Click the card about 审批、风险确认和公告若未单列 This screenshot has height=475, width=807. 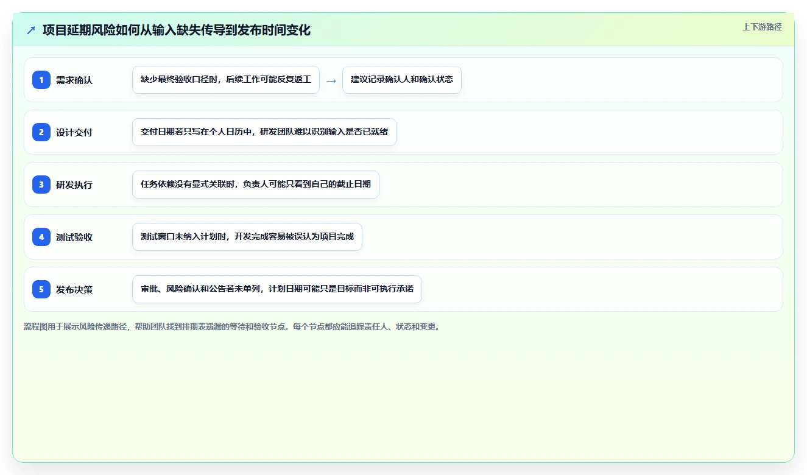[277, 289]
